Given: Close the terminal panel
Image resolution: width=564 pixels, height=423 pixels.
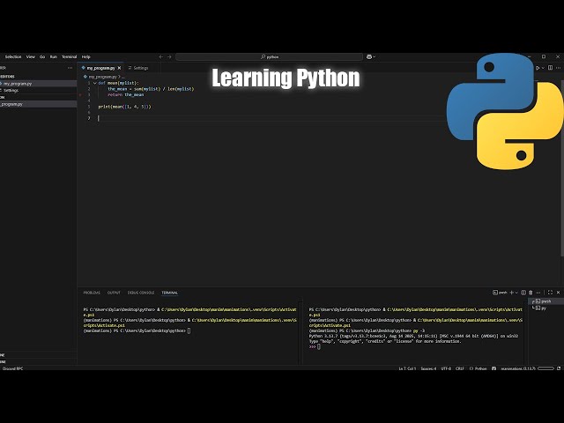Looking at the screenshot, I should point(558,293).
